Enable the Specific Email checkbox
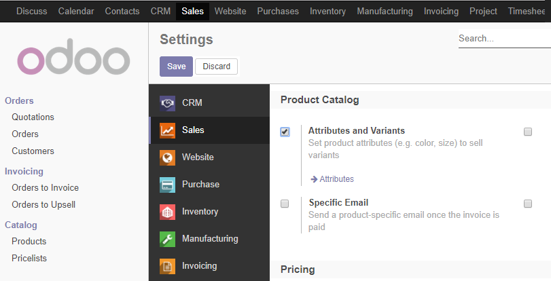This screenshot has width=551, height=281. tap(285, 204)
